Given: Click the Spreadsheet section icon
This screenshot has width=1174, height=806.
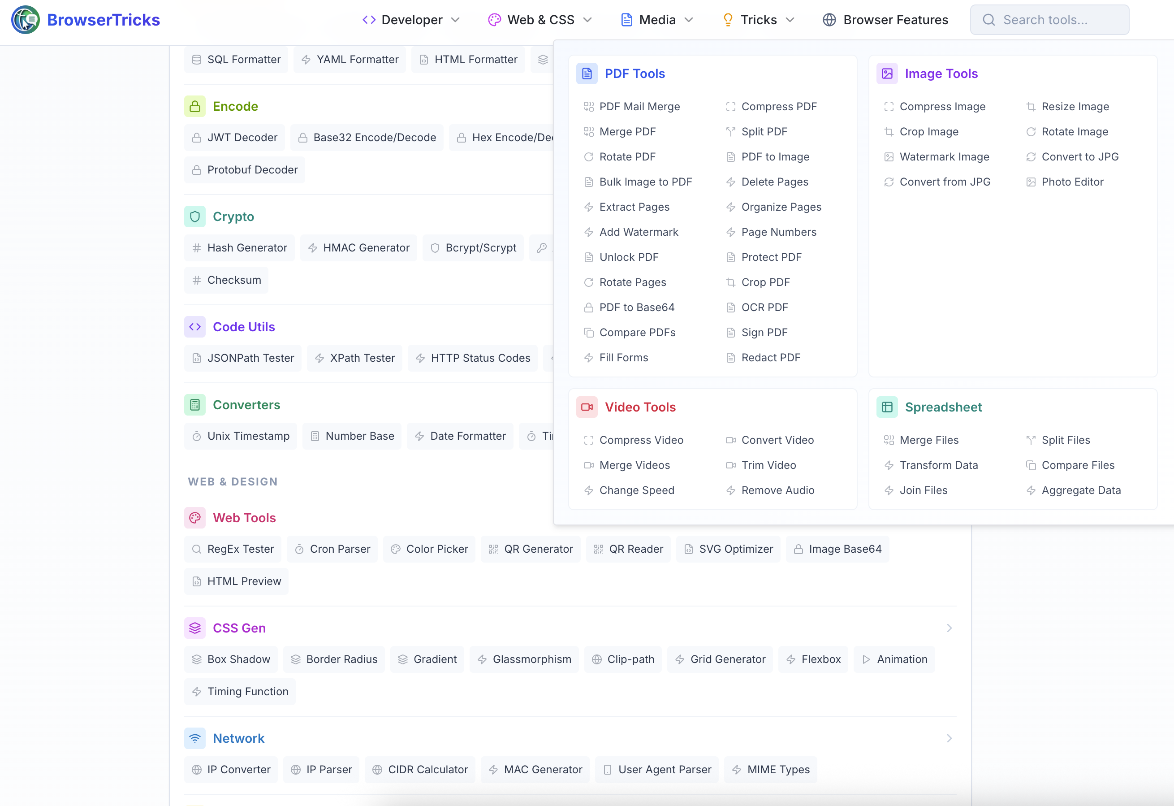Looking at the screenshot, I should click(888, 407).
